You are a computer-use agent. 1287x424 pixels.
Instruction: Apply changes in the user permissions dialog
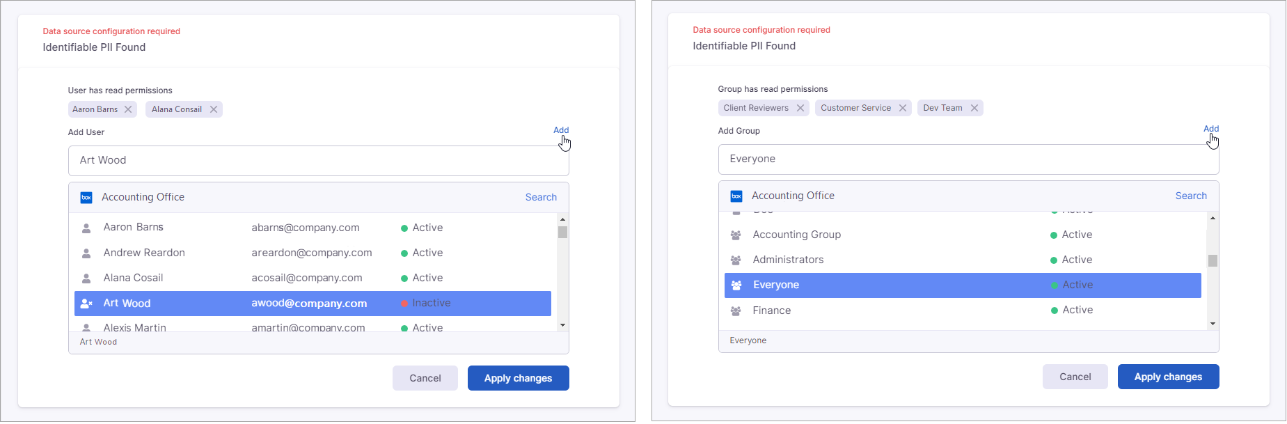[518, 378]
